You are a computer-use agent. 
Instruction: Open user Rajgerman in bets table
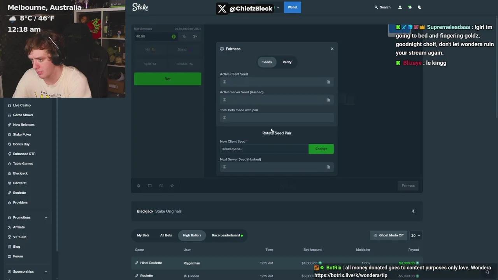coord(192,263)
